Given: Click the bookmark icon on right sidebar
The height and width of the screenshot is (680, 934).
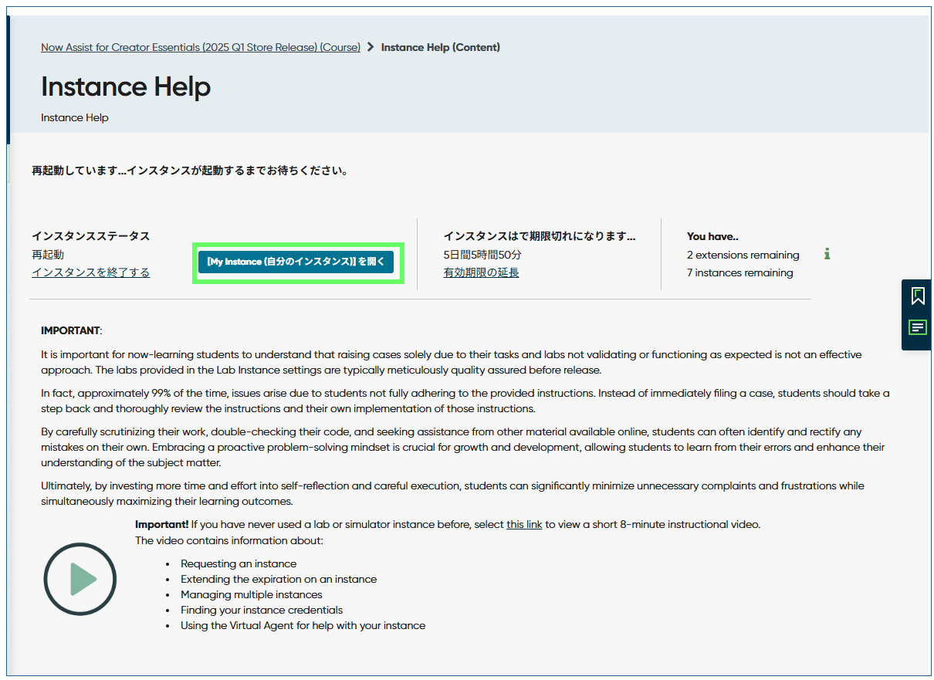Looking at the screenshot, I should 917,296.
